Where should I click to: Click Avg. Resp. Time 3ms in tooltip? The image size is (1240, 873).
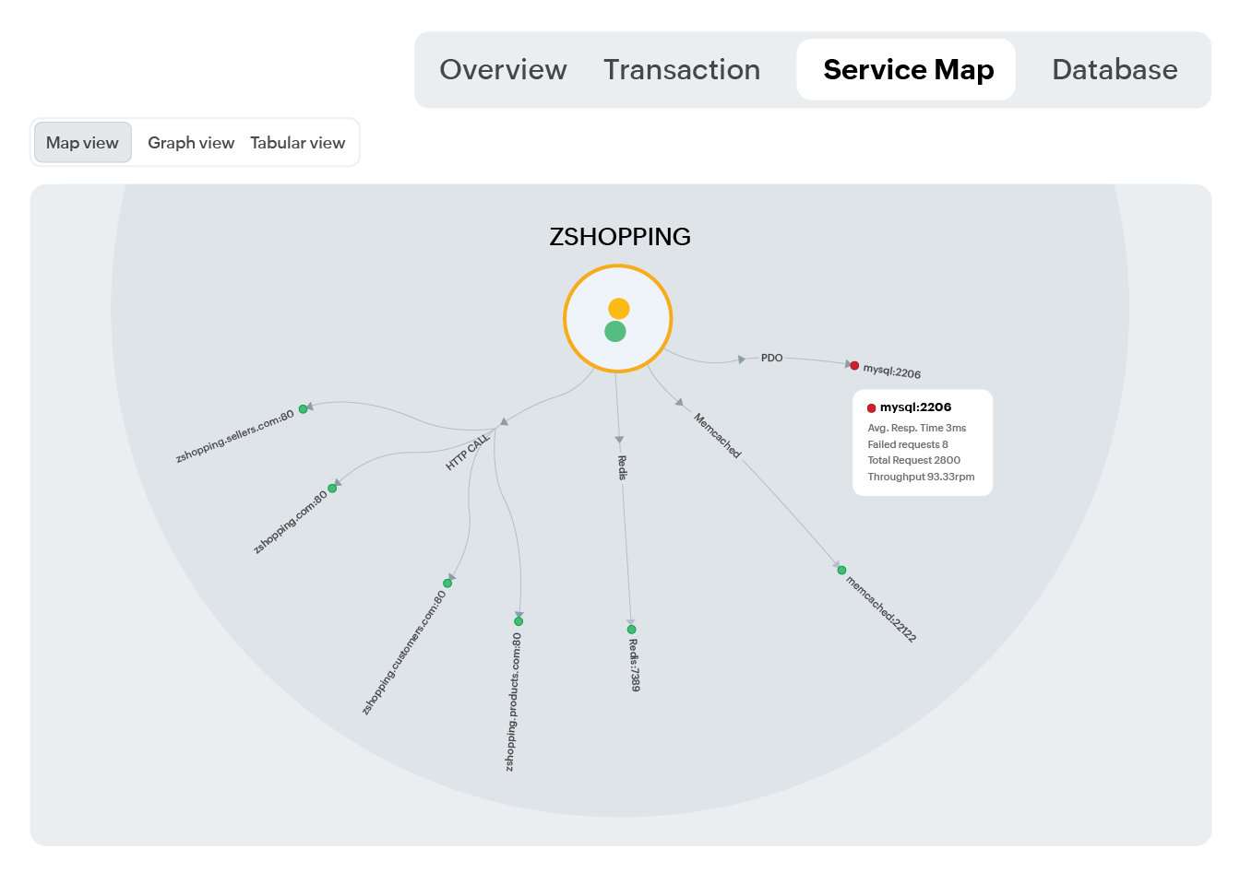pyautogui.click(x=917, y=428)
